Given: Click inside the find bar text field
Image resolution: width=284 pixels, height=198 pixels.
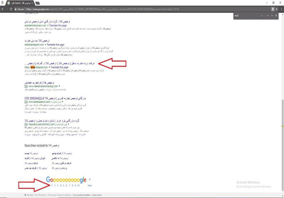Looking at the screenshot, I should coord(245,15).
